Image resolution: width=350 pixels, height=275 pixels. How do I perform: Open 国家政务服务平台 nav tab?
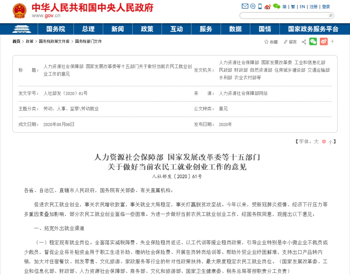coord(313,29)
